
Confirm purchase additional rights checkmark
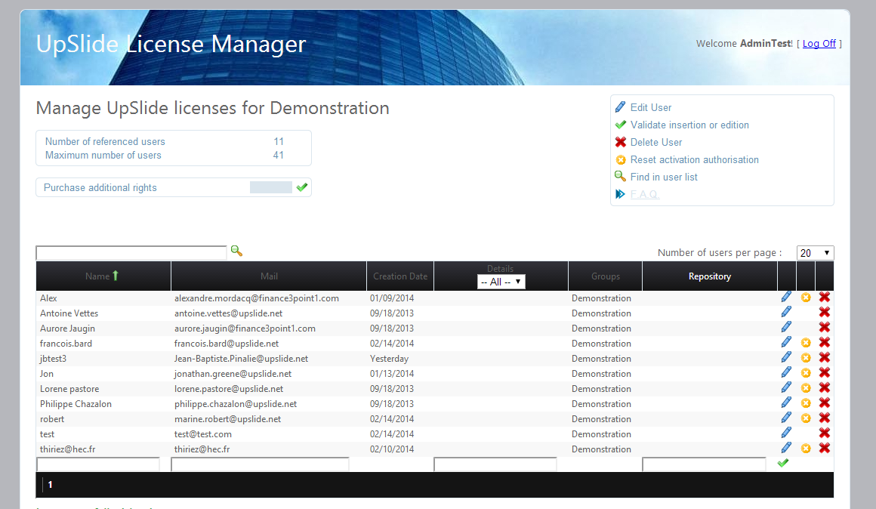point(302,187)
